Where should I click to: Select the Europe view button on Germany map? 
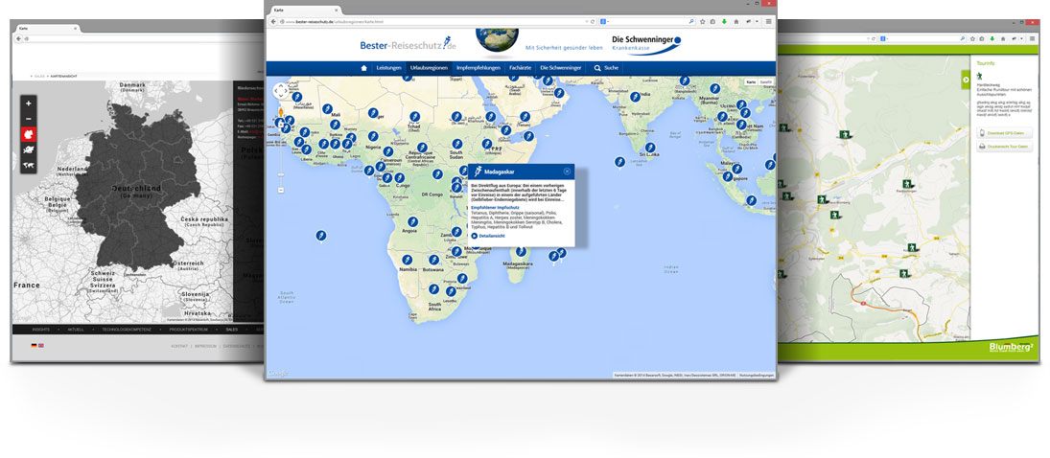28,150
